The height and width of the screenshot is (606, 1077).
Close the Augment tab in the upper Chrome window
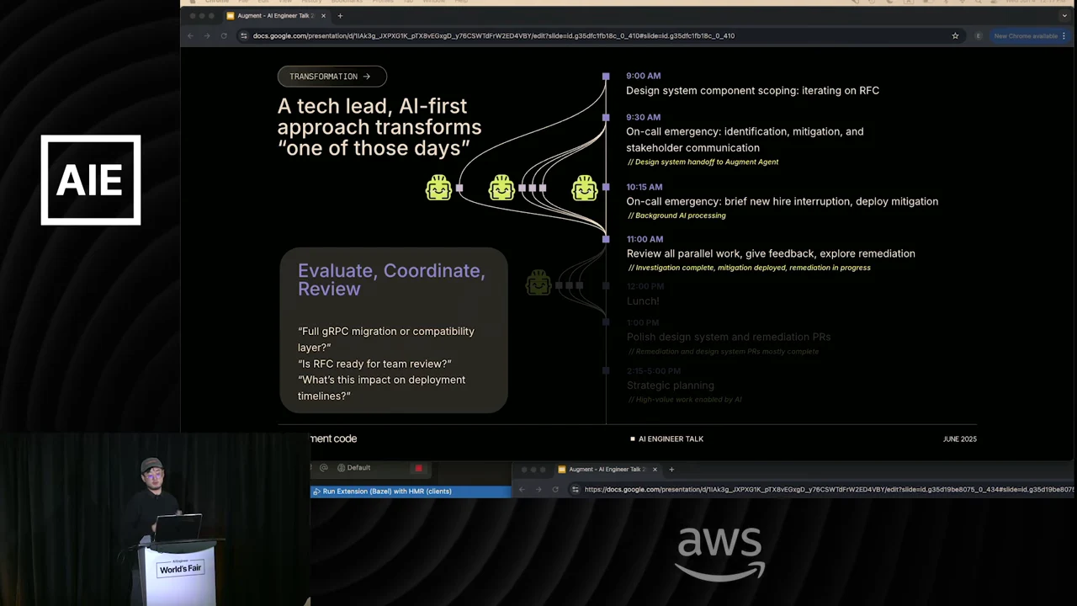[323, 15]
